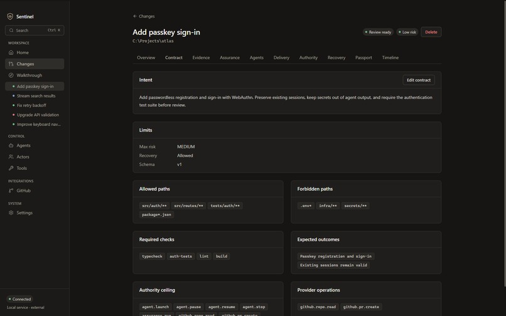This screenshot has height=316, width=506.
Task: Click the Settings gear icon
Action: pyautogui.click(x=11, y=213)
